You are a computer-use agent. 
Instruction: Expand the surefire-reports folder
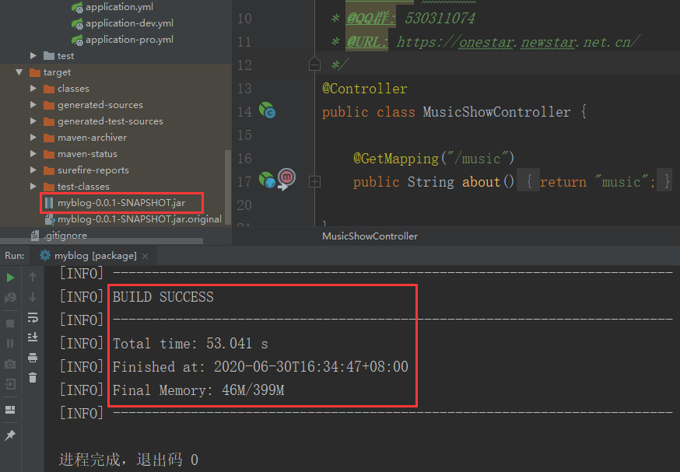point(33,170)
